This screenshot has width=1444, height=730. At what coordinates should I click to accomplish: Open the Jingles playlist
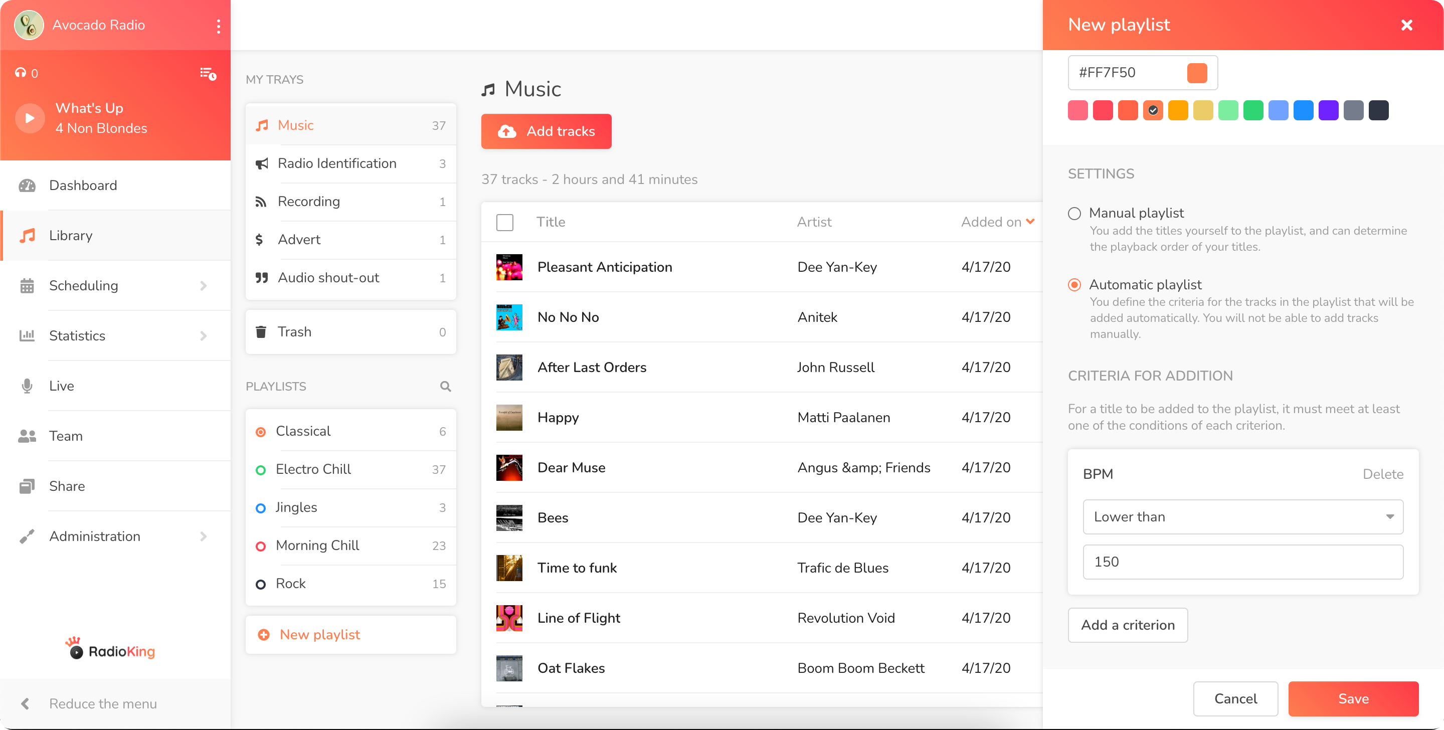(350, 507)
